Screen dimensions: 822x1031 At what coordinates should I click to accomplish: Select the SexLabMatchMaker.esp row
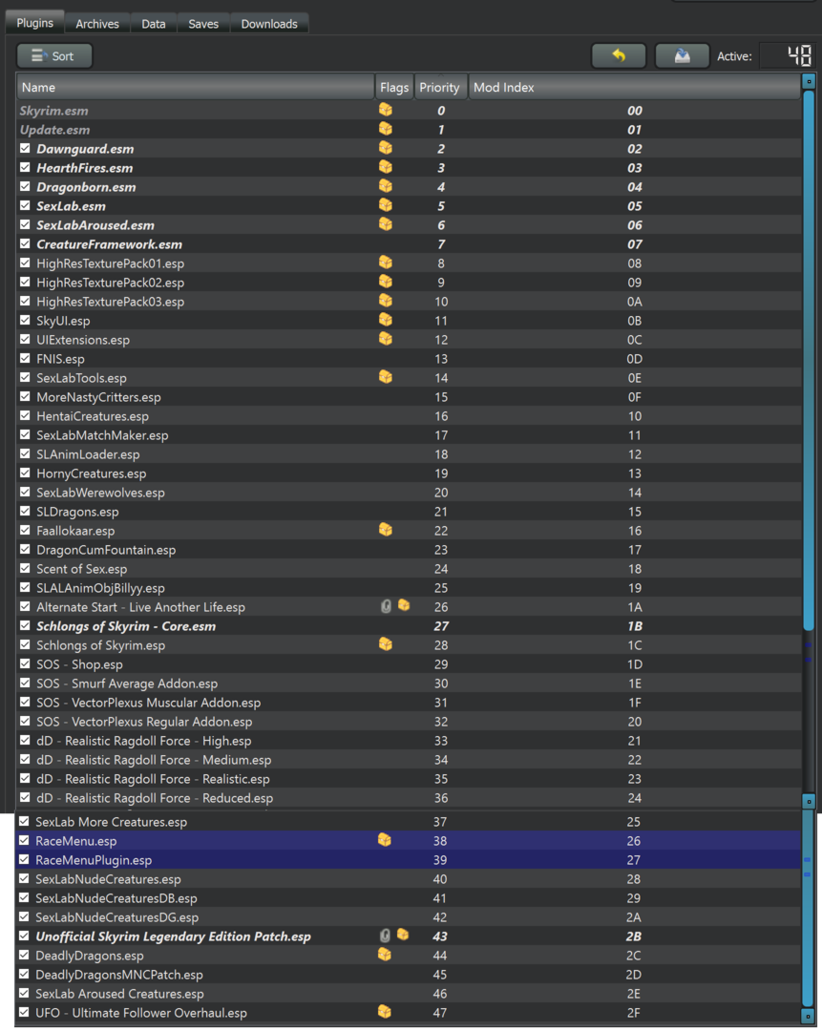click(409, 434)
